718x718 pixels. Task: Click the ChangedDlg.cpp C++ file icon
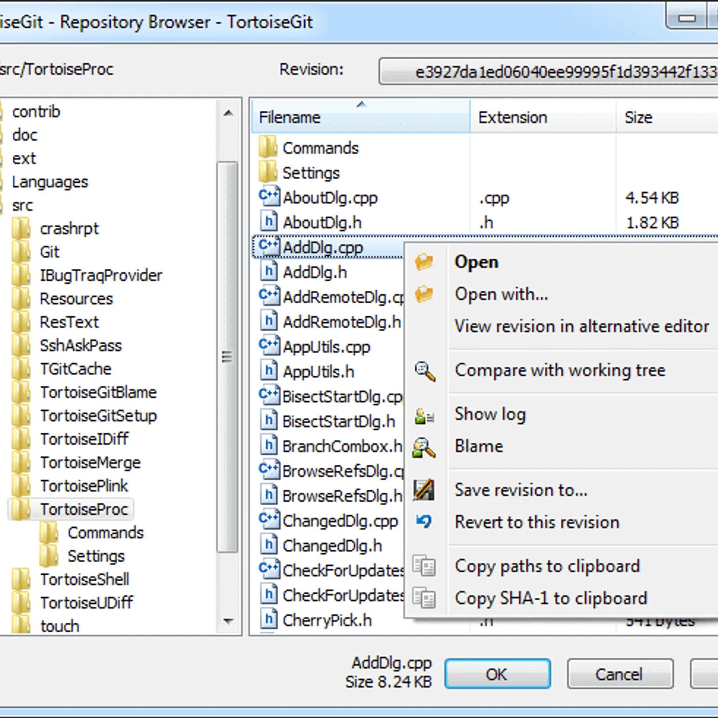[x=269, y=520]
